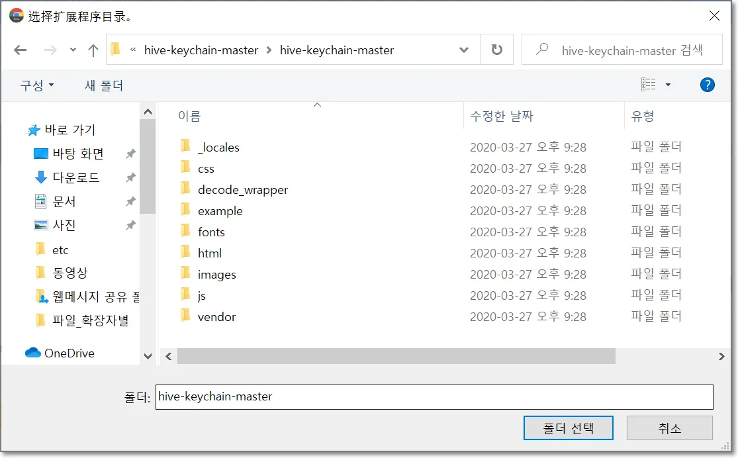Click 파일 폴더 type of vendor row
Screen dimensions: 738x458
[x=656, y=316]
